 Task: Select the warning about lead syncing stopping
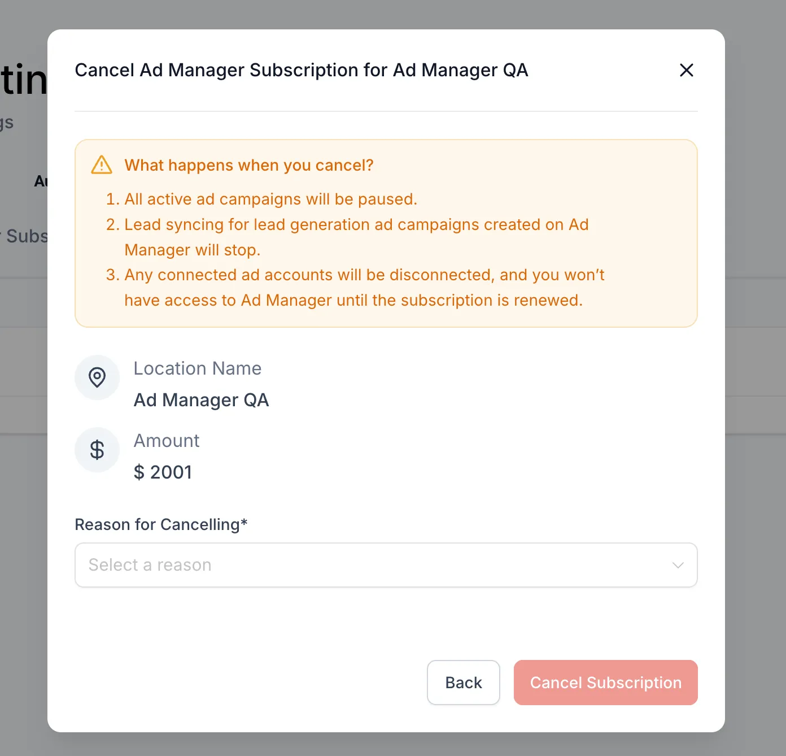tap(347, 237)
